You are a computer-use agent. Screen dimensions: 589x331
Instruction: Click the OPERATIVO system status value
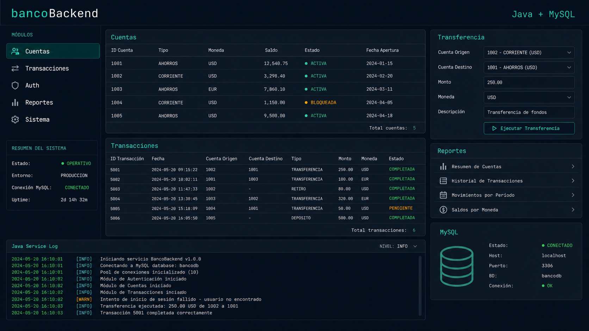76,164
